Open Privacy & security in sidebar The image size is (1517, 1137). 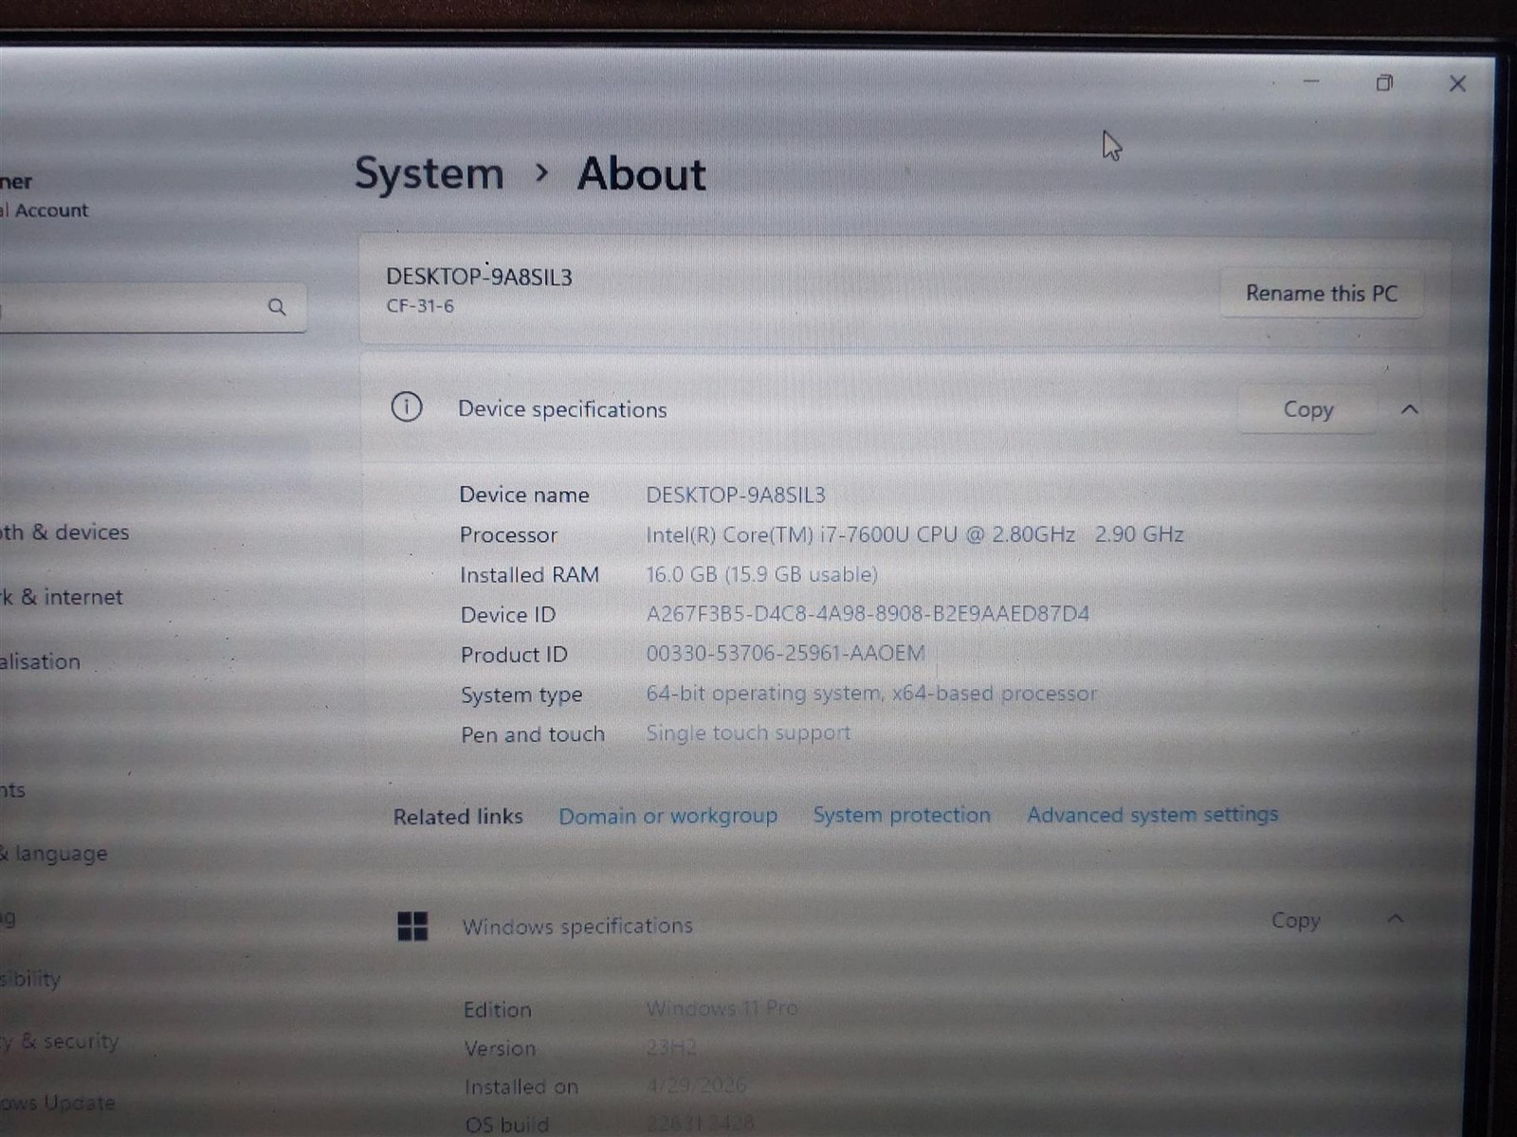(x=60, y=1041)
